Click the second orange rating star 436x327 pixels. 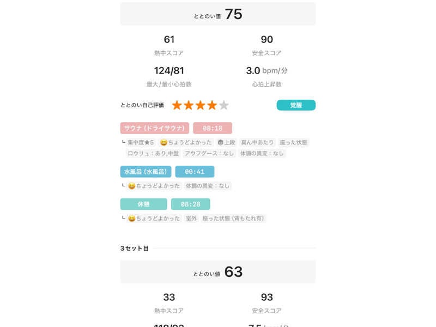189,105
